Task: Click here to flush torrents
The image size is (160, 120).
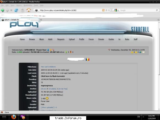Action: click(53, 76)
